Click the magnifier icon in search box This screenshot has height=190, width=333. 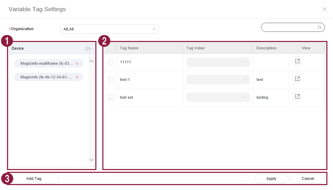[319, 27]
